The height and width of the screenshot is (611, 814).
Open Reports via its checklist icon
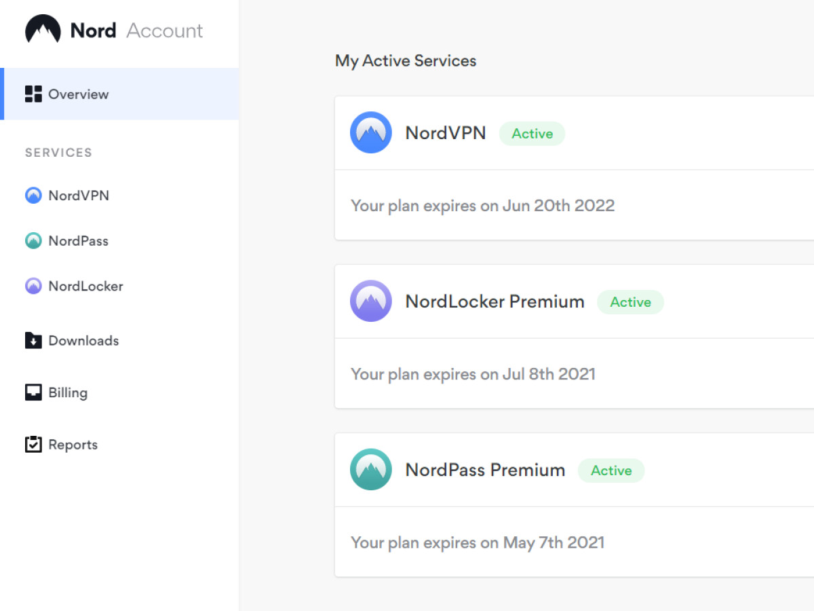33,444
